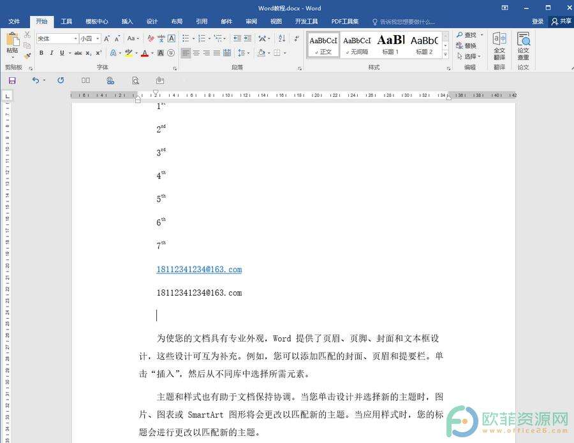Toggle bold formatting
This screenshot has width=574, height=443.
[x=41, y=53]
